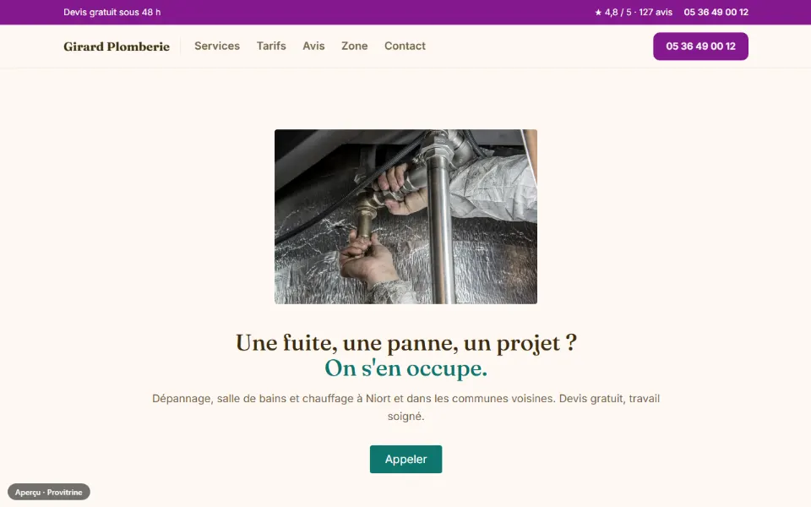Click the phone number in the top purple bar
The height and width of the screenshot is (507, 811).
716,12
